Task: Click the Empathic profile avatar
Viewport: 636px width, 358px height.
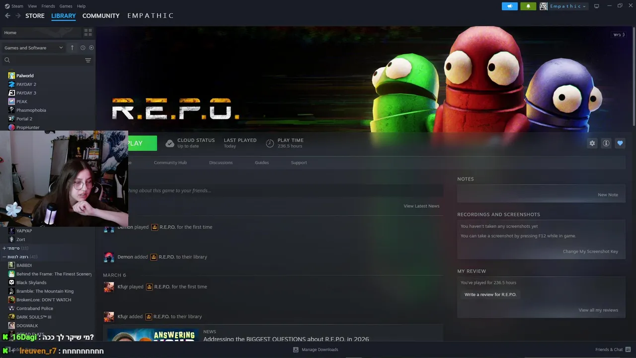Action: click(544, 6)
